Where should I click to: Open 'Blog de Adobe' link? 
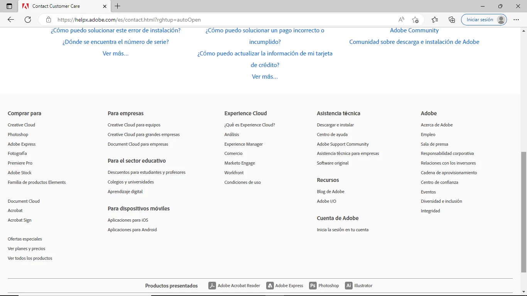coord(331,192)
